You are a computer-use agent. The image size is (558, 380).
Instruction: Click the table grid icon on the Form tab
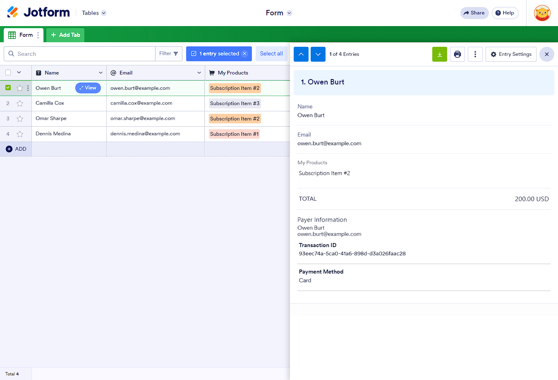(12, 35)
